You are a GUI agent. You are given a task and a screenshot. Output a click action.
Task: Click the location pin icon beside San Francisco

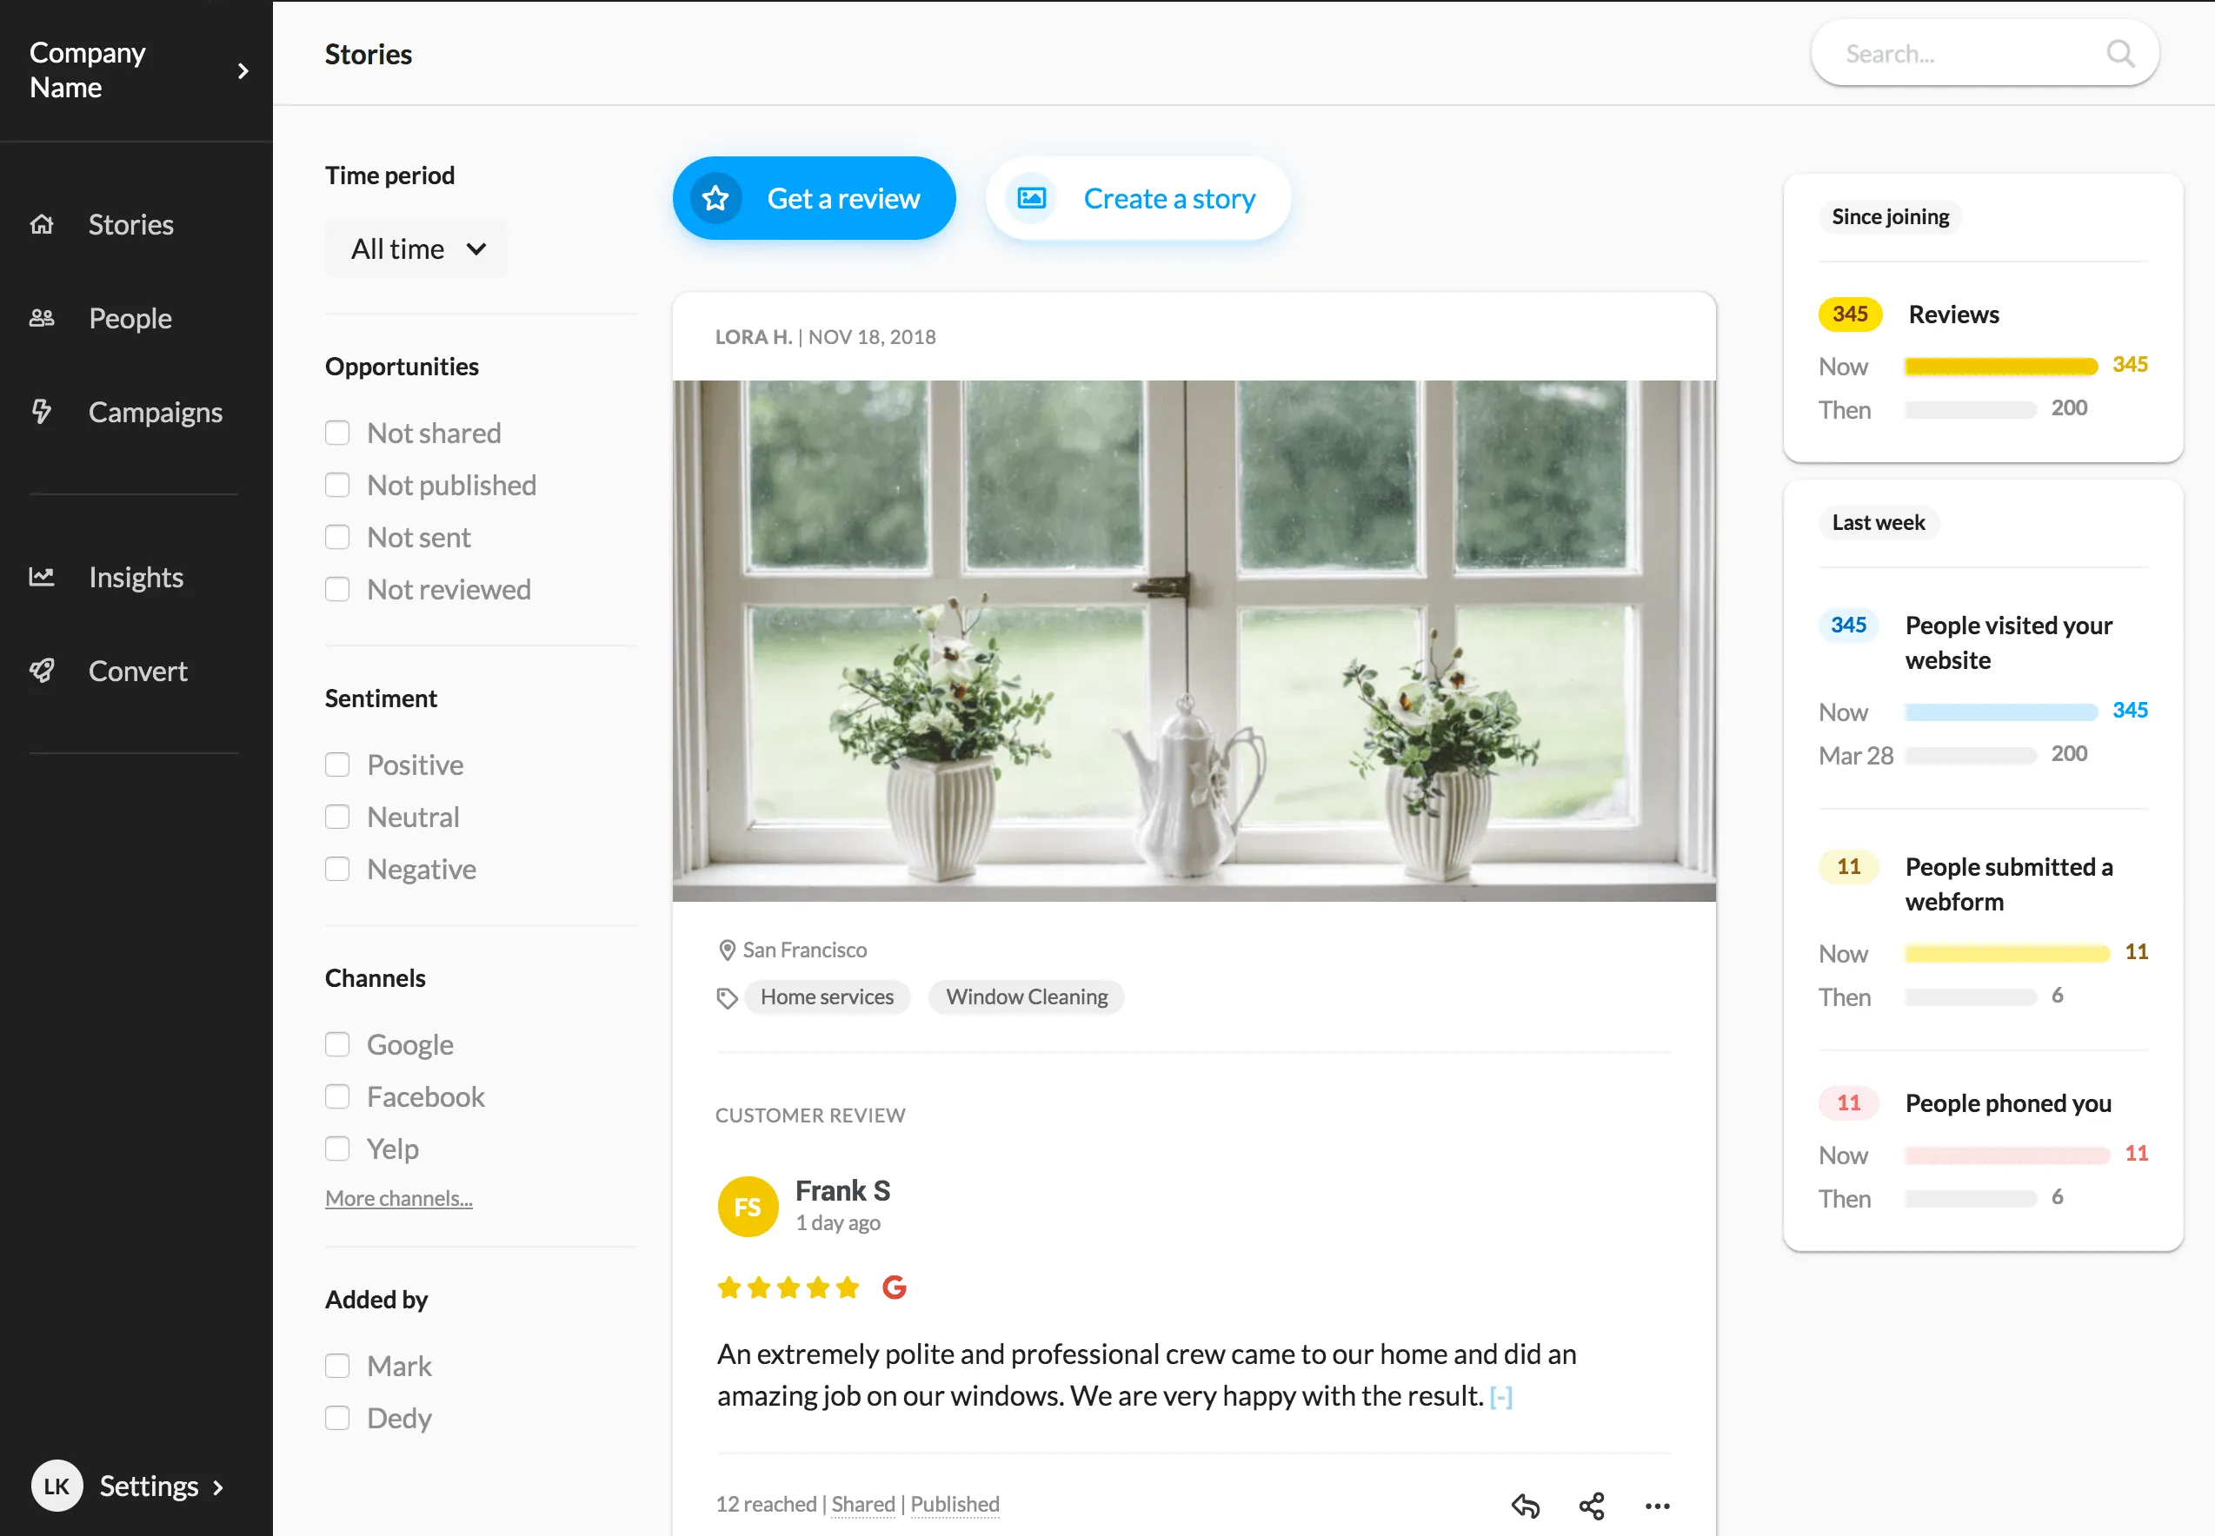(727, 950)
